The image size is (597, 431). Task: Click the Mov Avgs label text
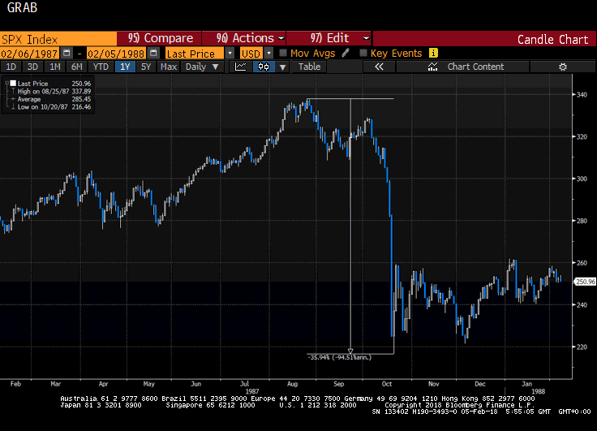pyautogui.click(x=312, y=54)
